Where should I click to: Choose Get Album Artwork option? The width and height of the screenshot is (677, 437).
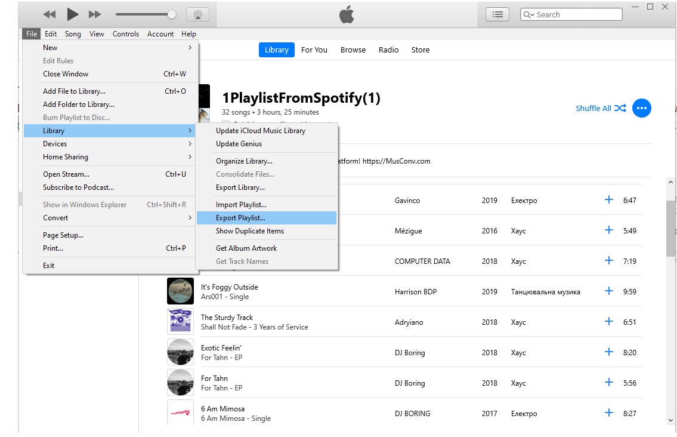click(267, 248)
